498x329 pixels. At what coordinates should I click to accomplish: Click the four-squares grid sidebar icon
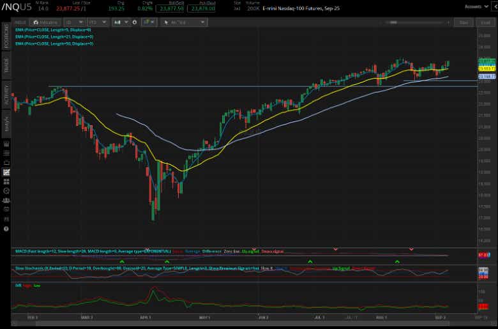pyautogui.click(x=6, y=181)
